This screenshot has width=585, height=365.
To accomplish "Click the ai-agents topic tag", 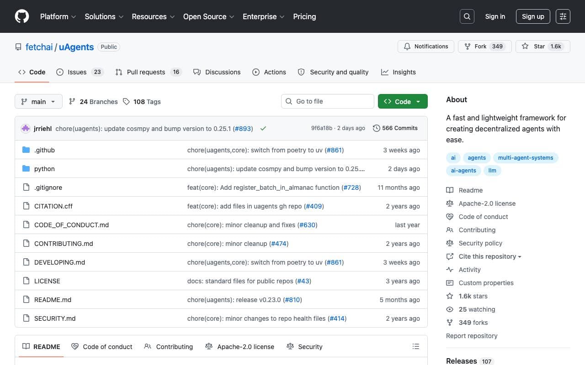I will pos(463,171).
